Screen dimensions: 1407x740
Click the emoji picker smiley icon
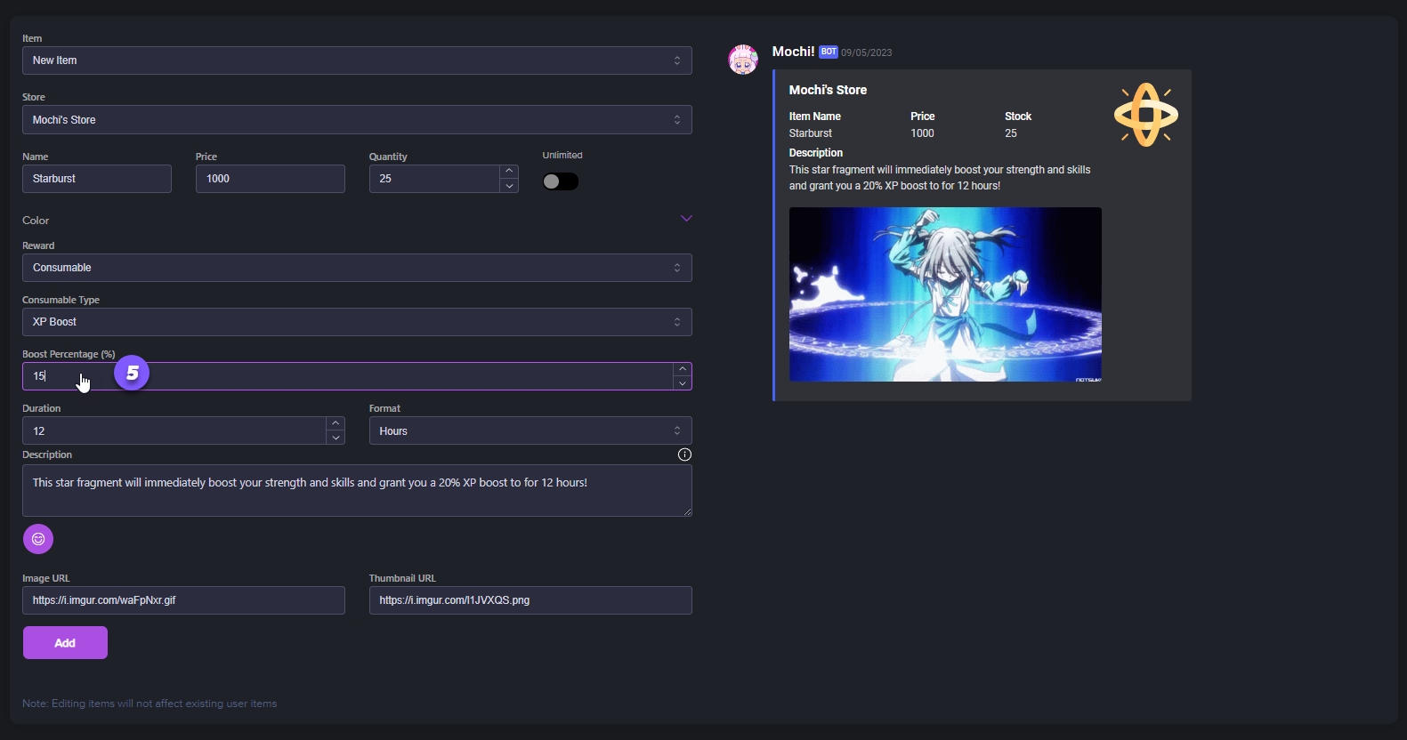(38, 539)
